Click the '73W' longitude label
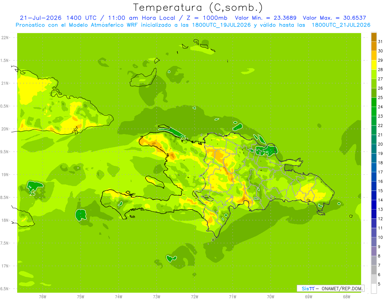The height and width of the screenshot is (301, 389). tap(157, 297)
